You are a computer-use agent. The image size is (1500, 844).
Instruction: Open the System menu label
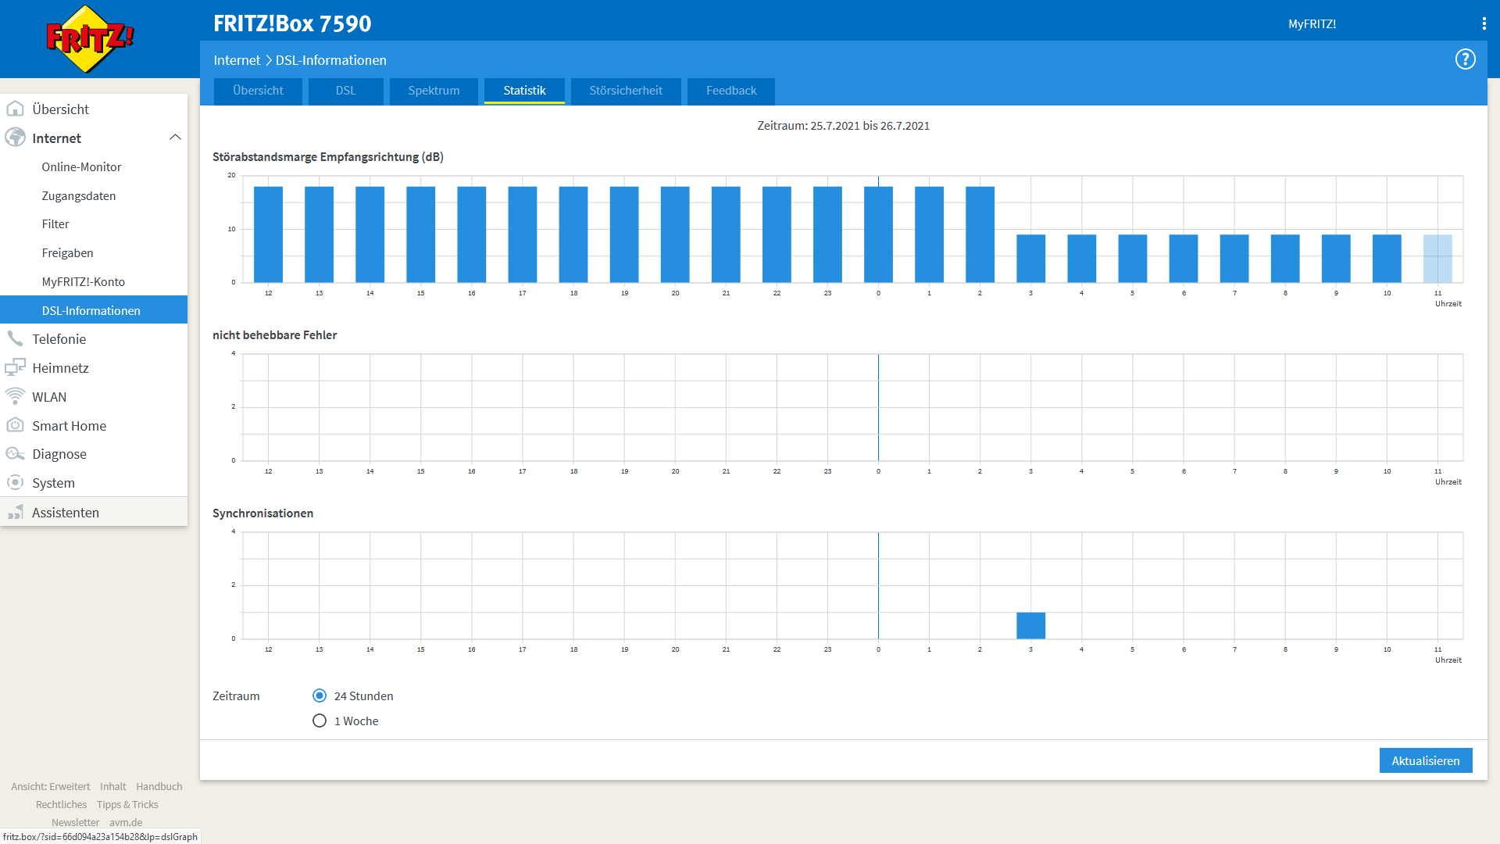pos(53,482)
